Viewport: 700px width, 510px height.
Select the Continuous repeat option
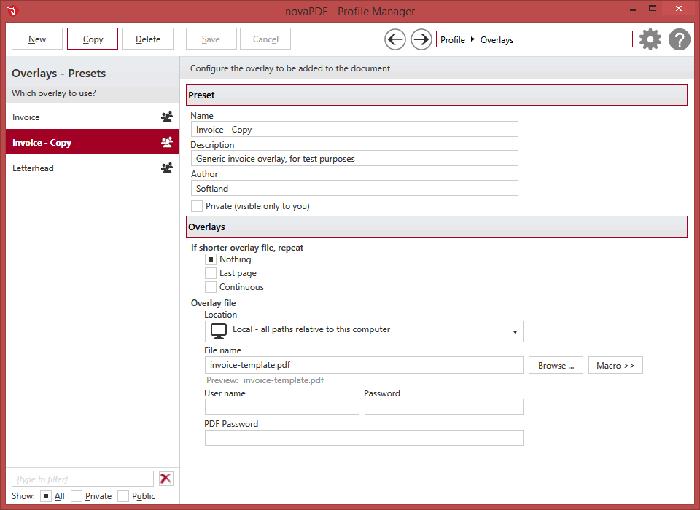211,287
